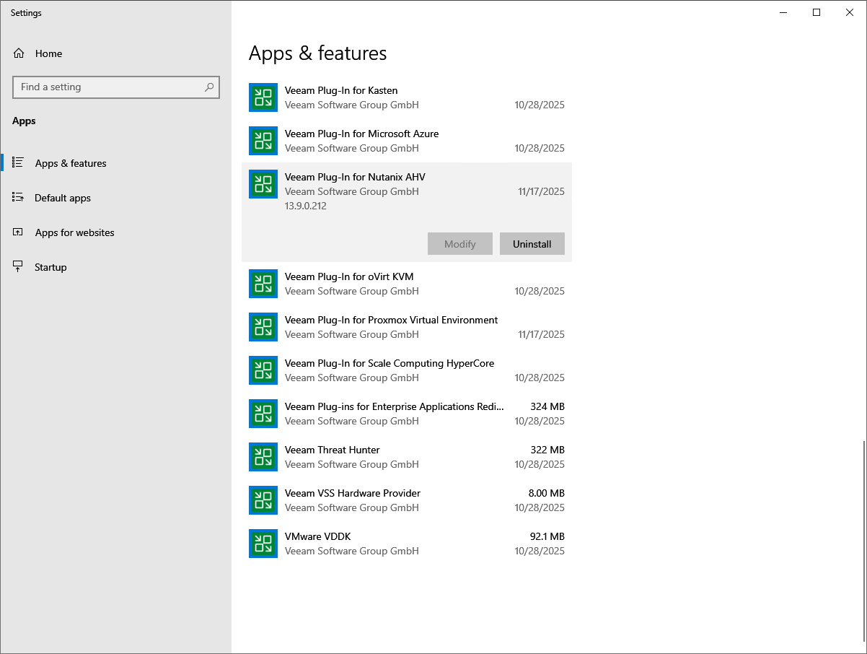Go to Apps for websites
The width and height of the screenshot is (867, 654).
pos(74,232)
